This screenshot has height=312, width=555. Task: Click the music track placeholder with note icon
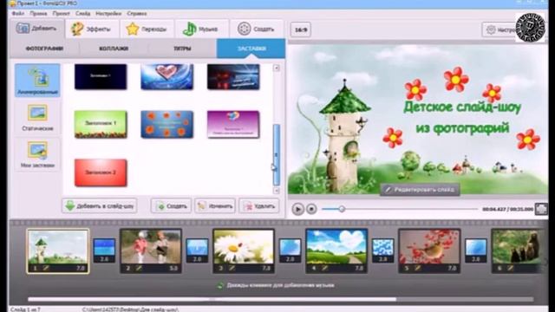(276, 285)
